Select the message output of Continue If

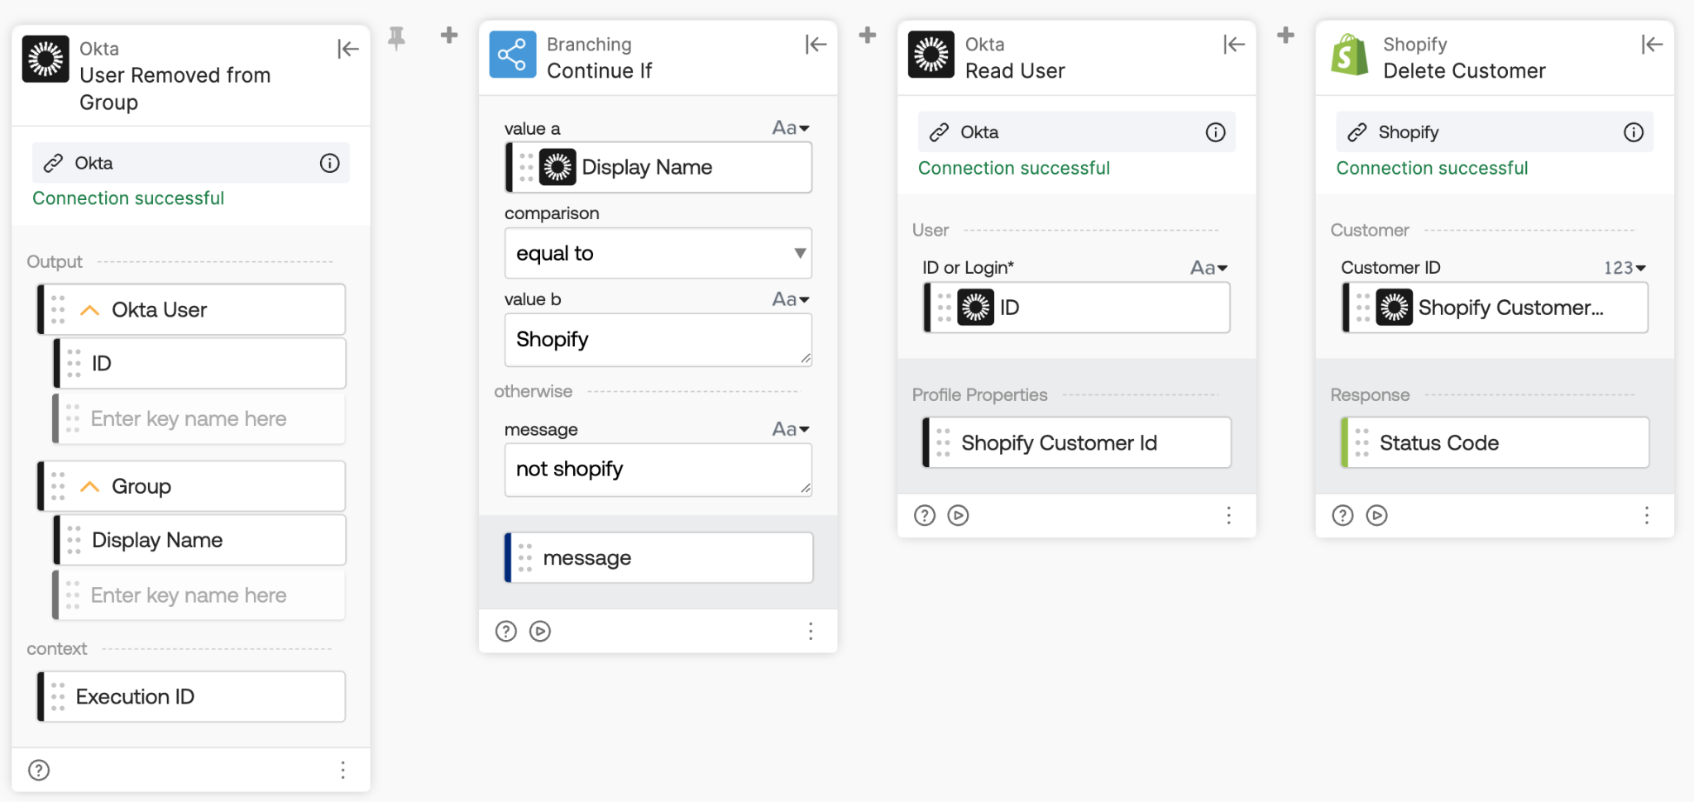[x=658, y=558]
